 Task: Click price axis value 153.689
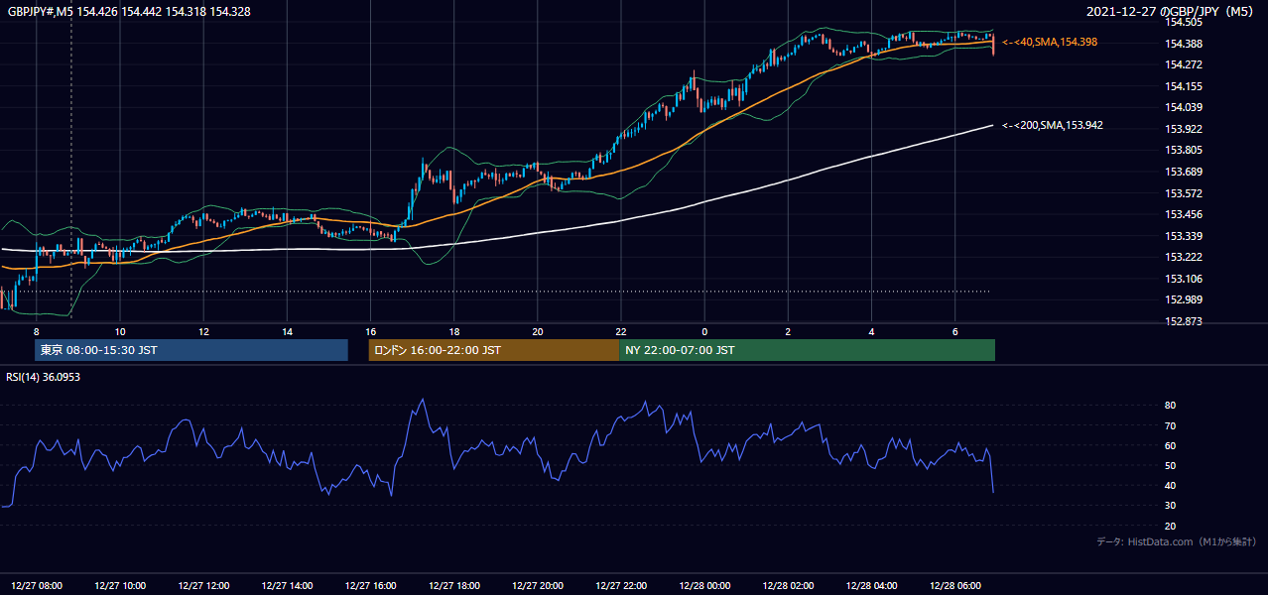pos(1183,172)
